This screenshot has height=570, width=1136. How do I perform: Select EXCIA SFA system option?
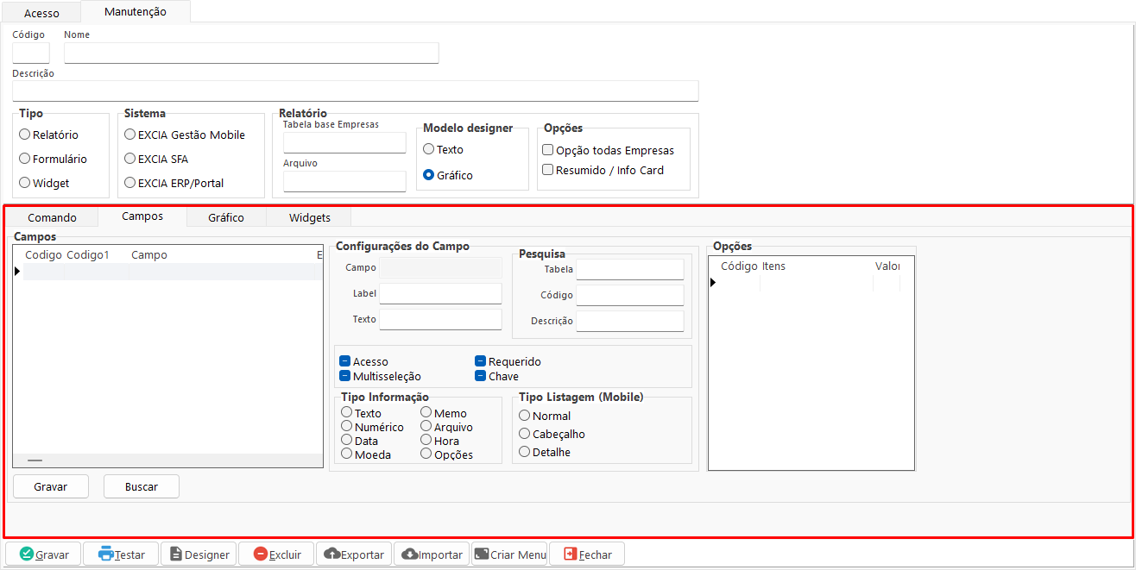coord(129,159)
